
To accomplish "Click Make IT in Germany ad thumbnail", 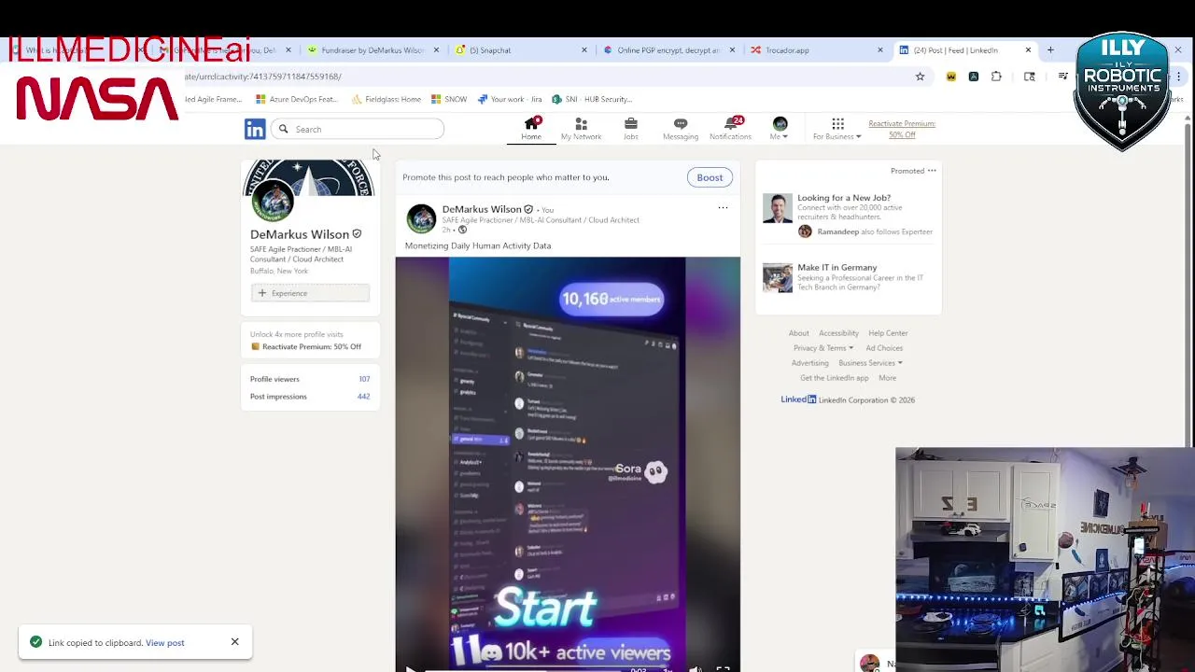I will (x=777, y=277).
